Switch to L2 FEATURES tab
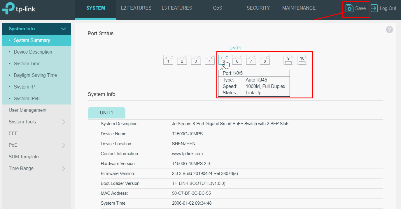The width and height of the screenshot is (401, 209). coord(136,8)
